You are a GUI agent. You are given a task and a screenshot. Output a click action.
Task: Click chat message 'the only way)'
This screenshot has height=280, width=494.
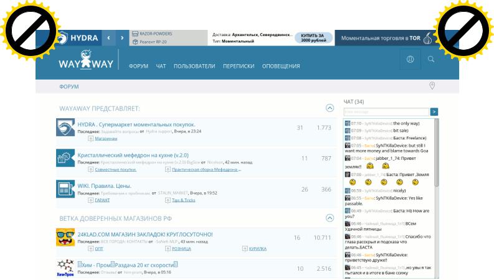[x=406, y=123]
